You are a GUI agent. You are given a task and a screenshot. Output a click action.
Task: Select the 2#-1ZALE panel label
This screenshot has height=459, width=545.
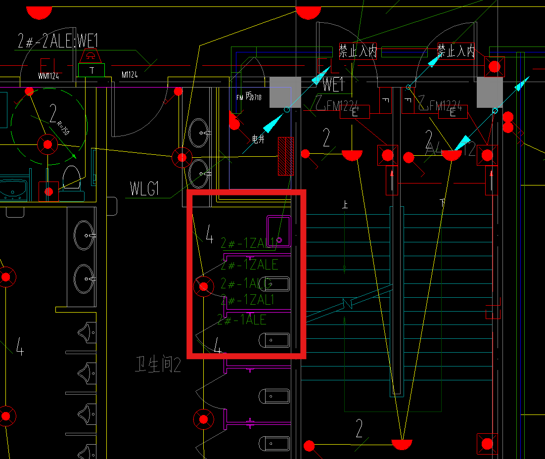point(250,265)
